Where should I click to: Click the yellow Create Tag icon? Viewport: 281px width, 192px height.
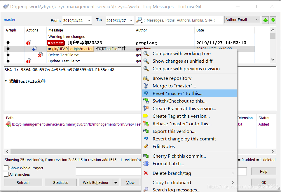[146, 116]
